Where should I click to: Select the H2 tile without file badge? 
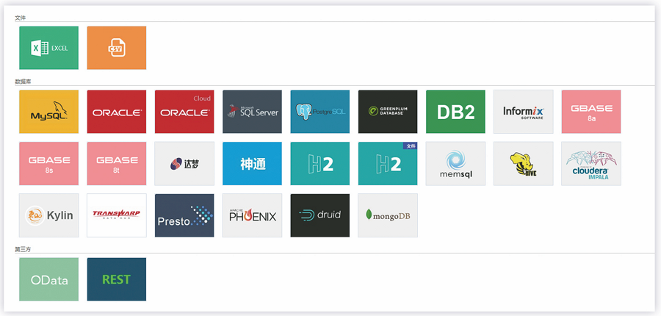[320, 163]
